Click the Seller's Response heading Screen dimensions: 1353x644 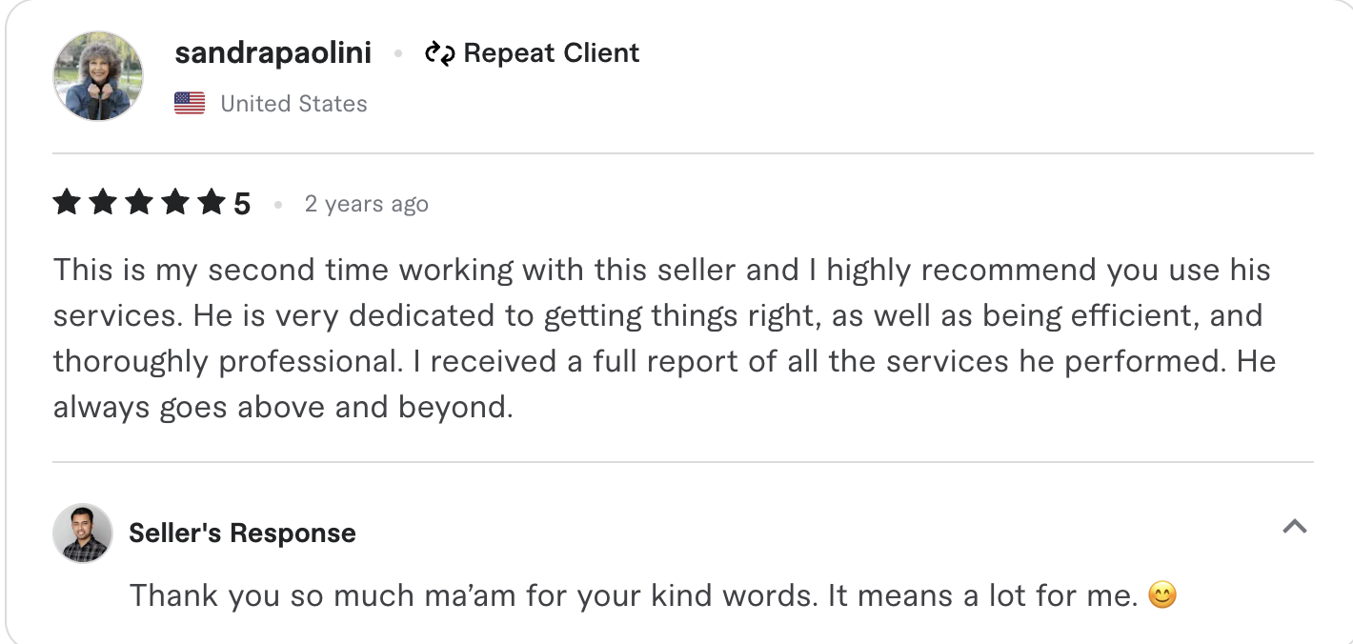242,533
